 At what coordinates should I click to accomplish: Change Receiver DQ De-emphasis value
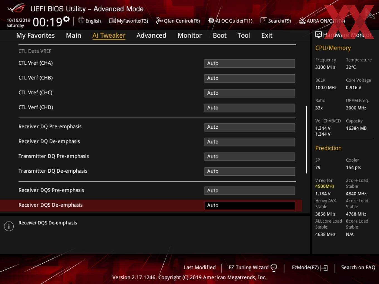(250, 142)
